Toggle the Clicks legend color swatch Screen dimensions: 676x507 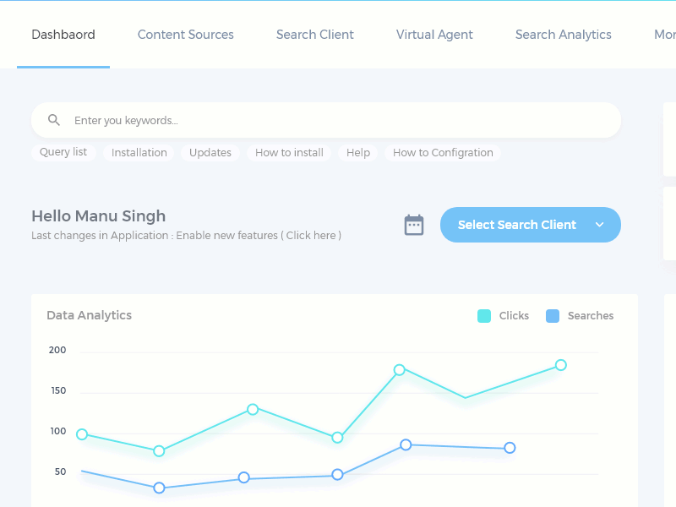pos(484,316)
